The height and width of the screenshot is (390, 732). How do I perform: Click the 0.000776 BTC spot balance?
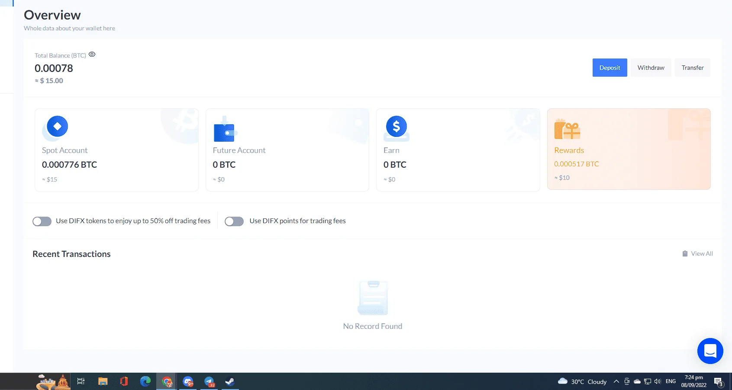click(x=69, y=165)
